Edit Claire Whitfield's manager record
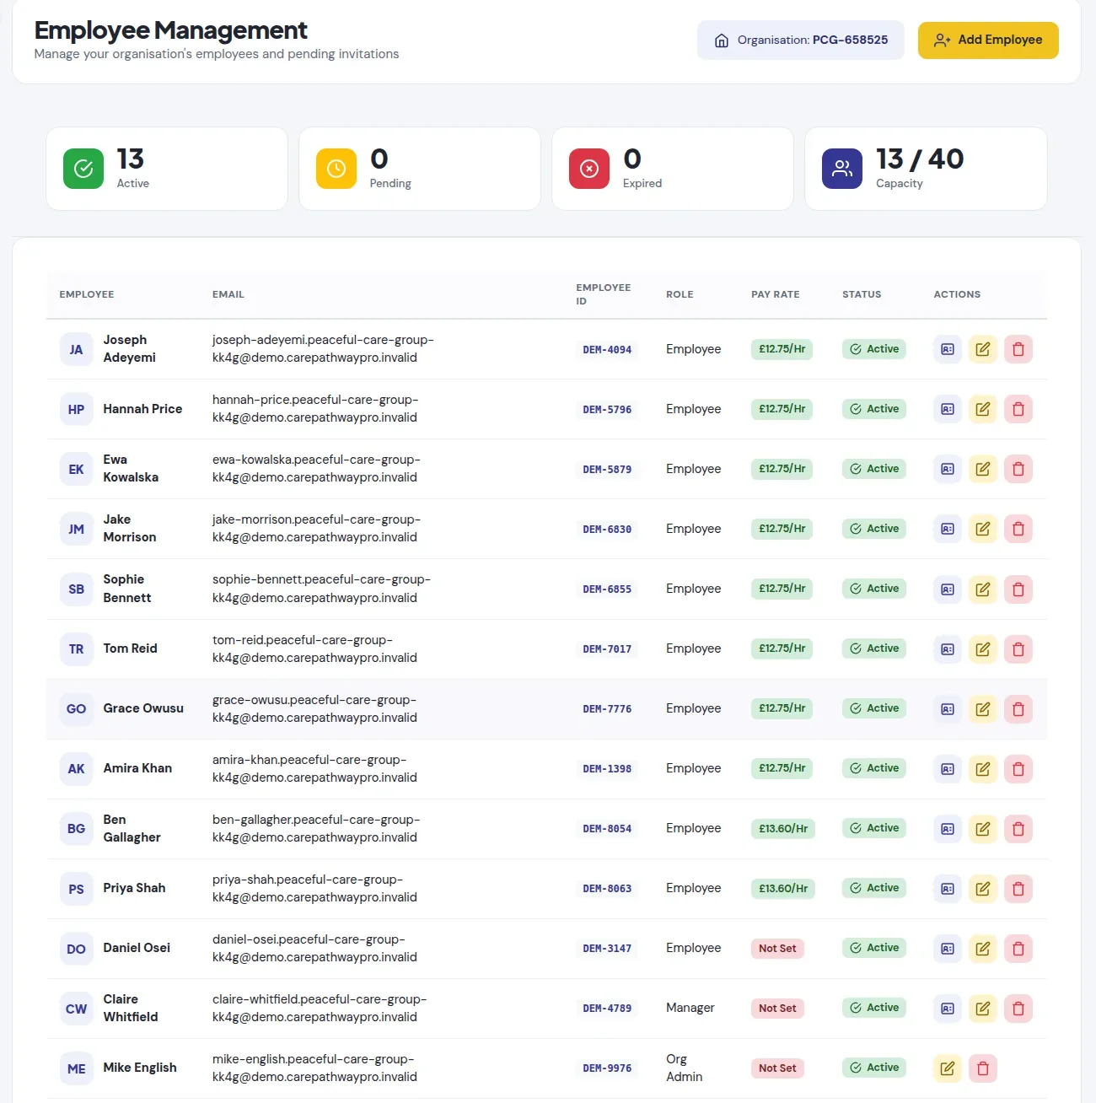Image resolution: width=1096 pixels, height=1103 pixels. 983,1009
